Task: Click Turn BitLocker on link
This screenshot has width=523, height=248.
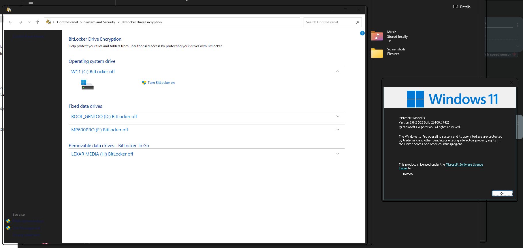Action: 161,83
